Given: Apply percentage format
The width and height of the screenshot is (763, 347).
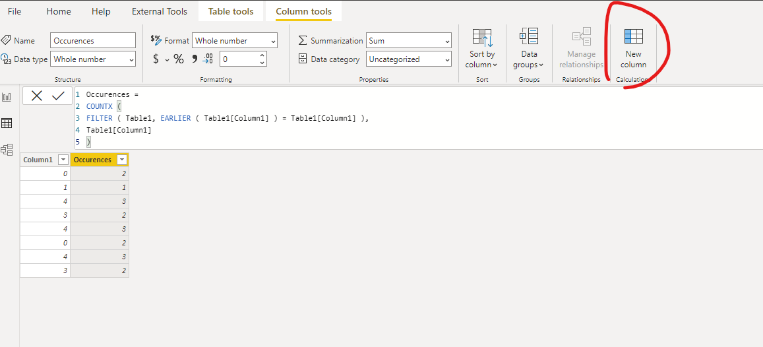Looking at the screenshot, I should [179, 59].
